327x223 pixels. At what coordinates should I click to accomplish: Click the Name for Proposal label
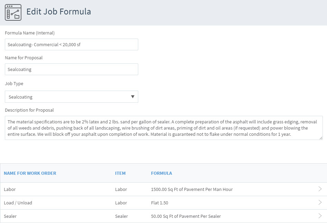point(24,58)
